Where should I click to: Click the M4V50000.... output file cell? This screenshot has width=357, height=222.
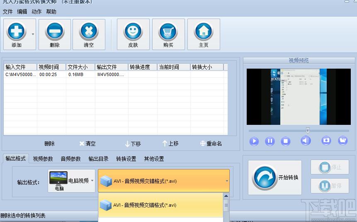[x=110, y=74]
